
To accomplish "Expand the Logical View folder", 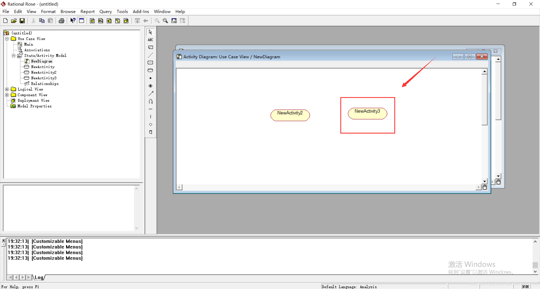I will point(7,89).
